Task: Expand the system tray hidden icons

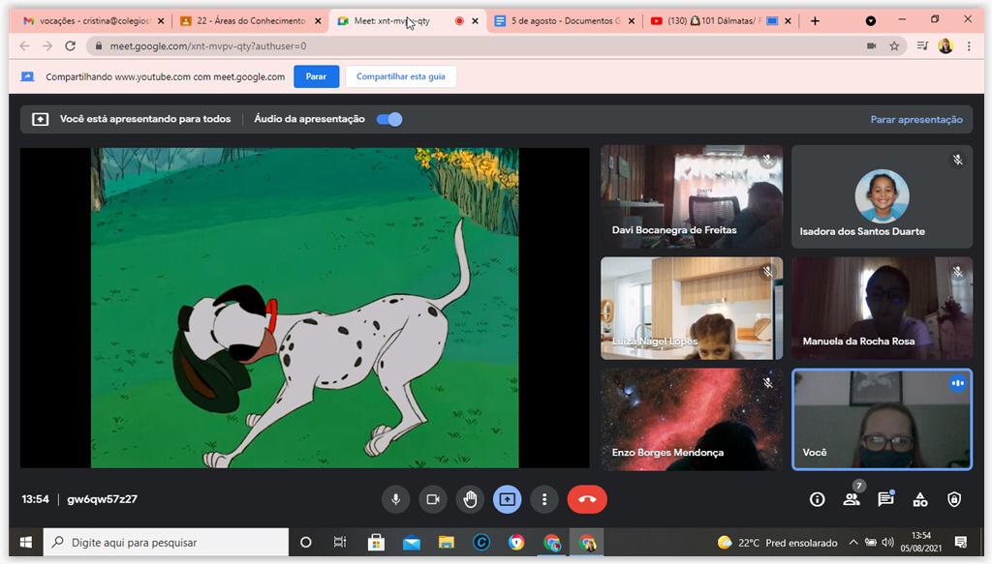Action: coord(852,543)
